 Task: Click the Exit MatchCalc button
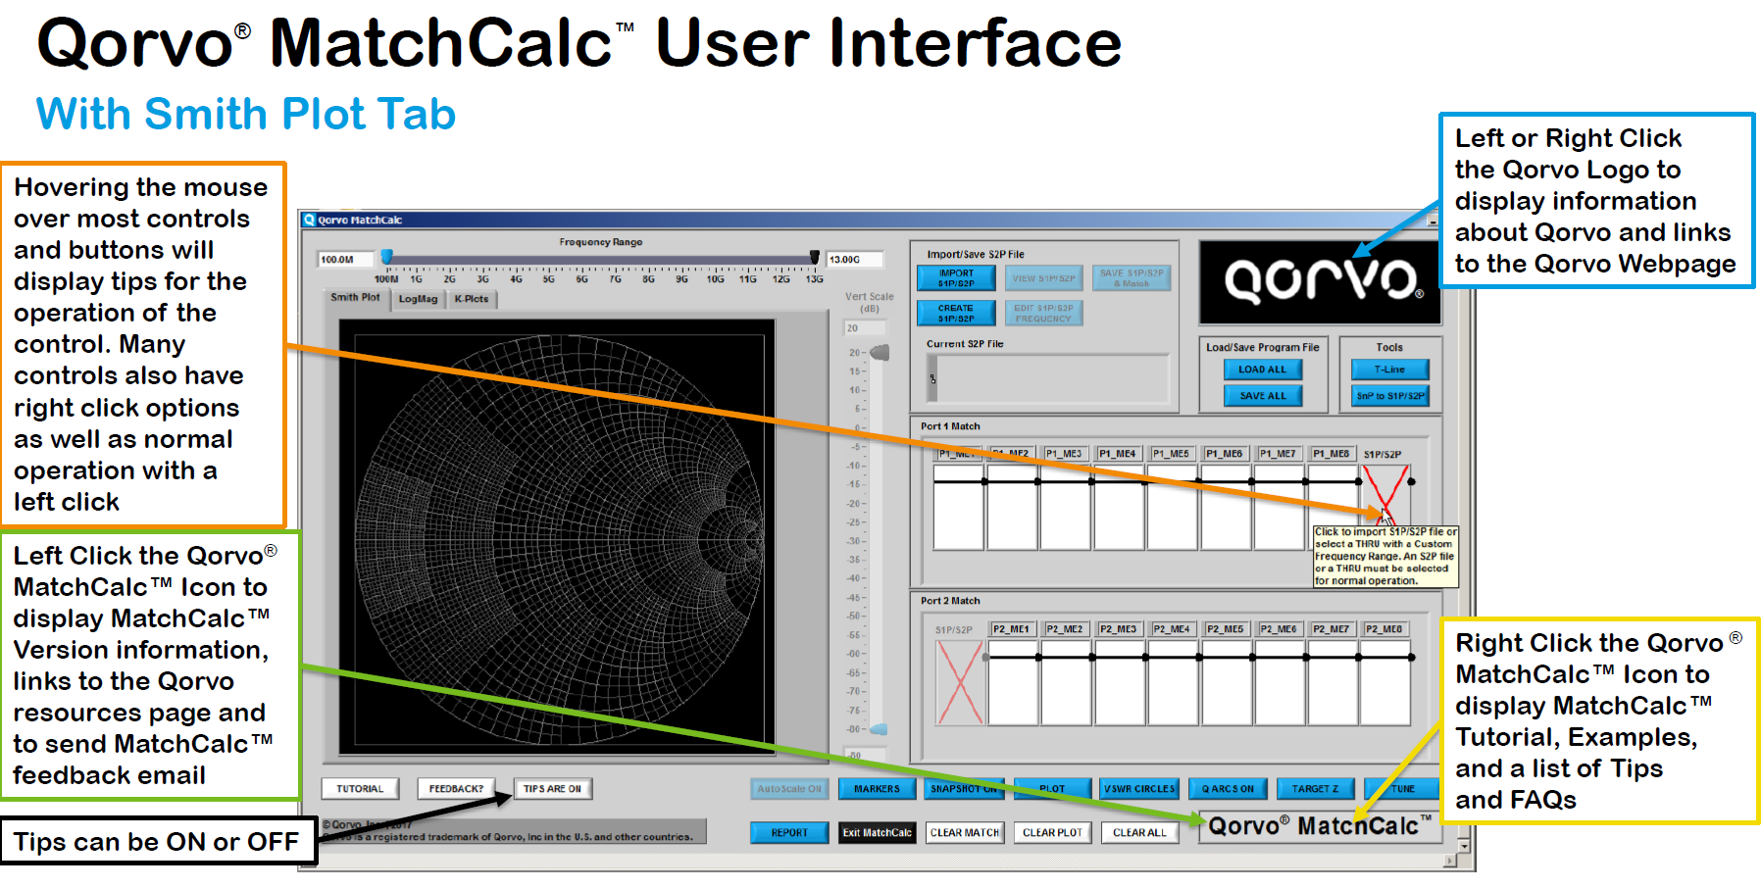[x=877, y=833]
